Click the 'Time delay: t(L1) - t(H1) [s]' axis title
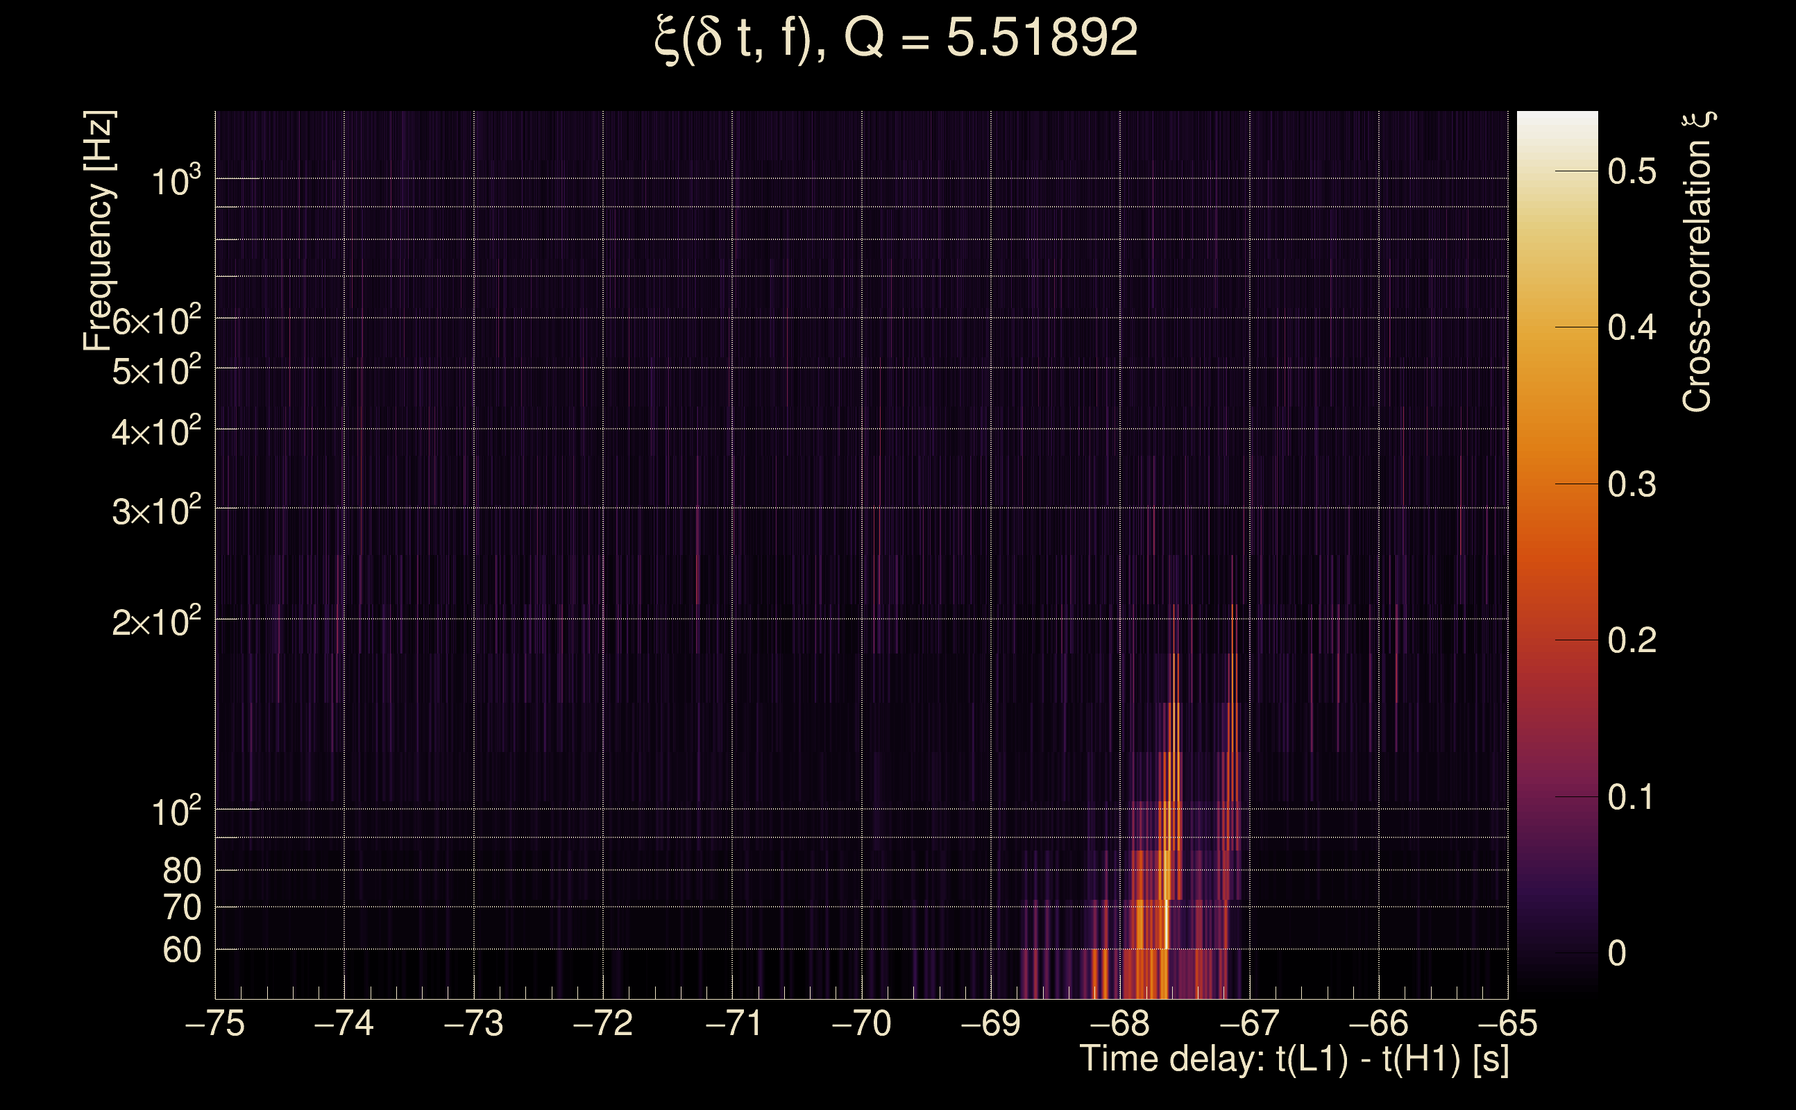This screenshot has width=1796, height=1110. click(x=1294, y=1059)
